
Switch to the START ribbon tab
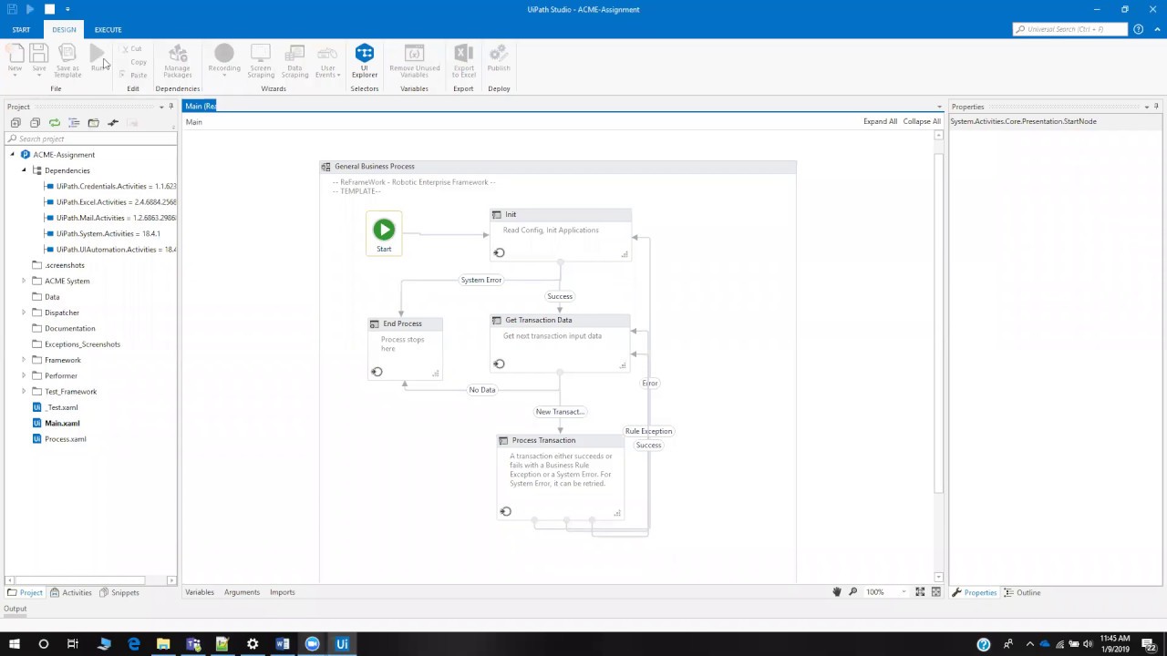[x=21, y=29]
